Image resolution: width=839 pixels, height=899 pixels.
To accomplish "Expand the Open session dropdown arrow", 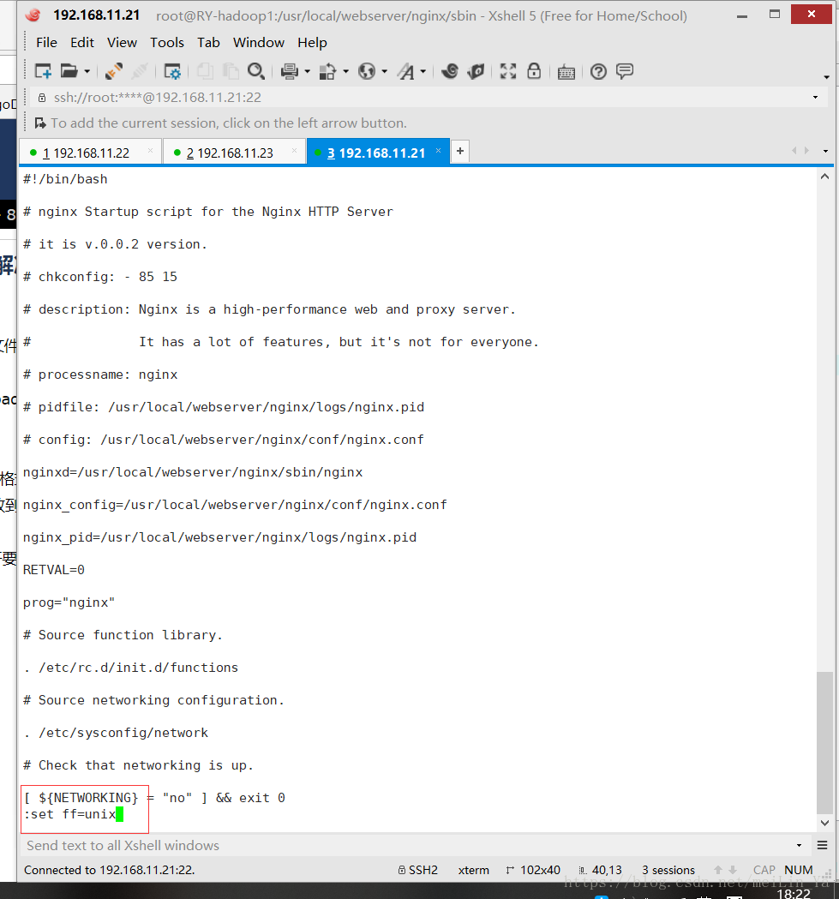I will tap(87, 72).
